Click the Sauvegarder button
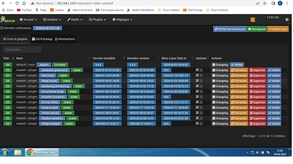The image size is (293, 164). tap(257, 29)
